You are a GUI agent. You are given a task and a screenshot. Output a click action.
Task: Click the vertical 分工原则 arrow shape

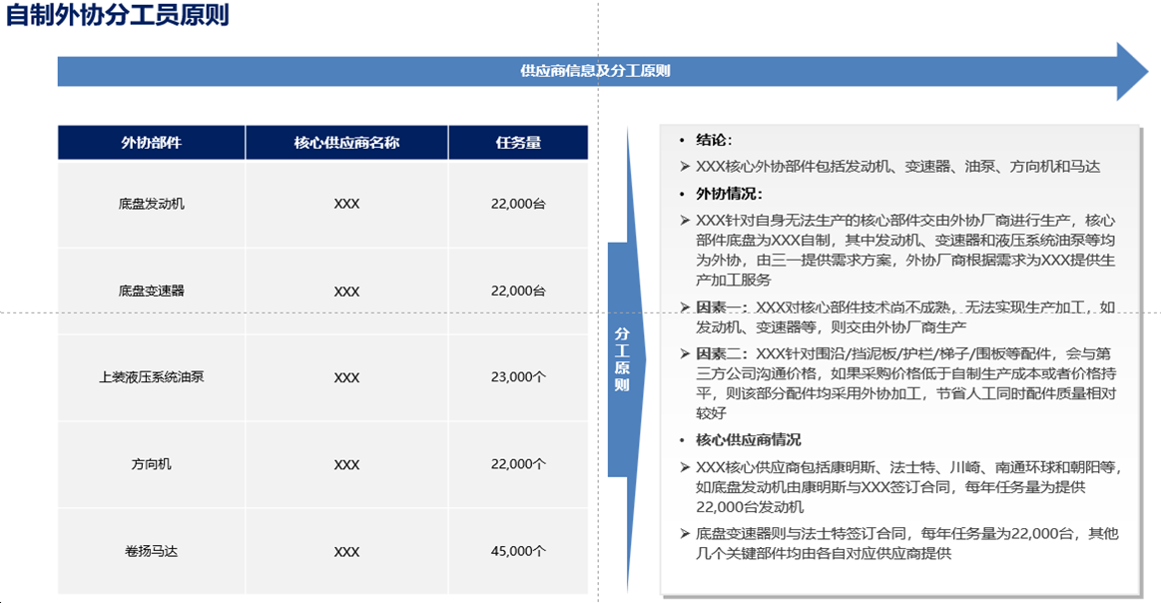click(626, 360)
